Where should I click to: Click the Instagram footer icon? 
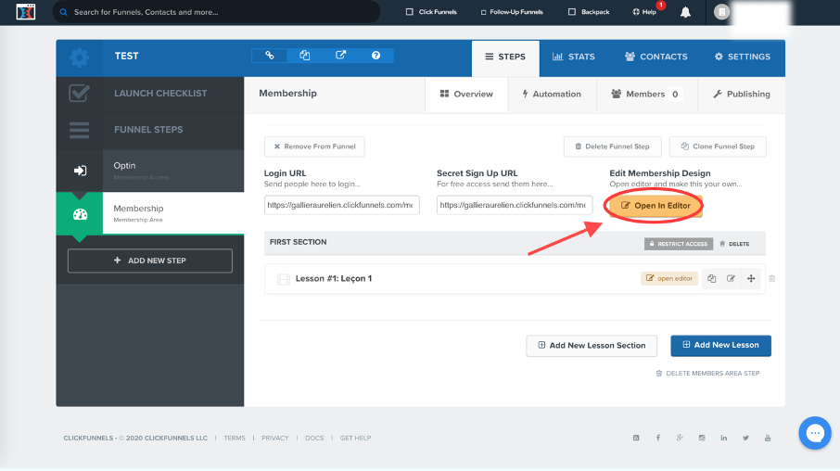[x=702, y=438]
